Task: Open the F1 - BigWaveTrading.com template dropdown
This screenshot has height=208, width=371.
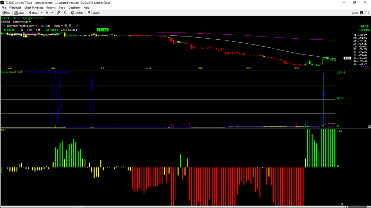Action: [20, 26]
